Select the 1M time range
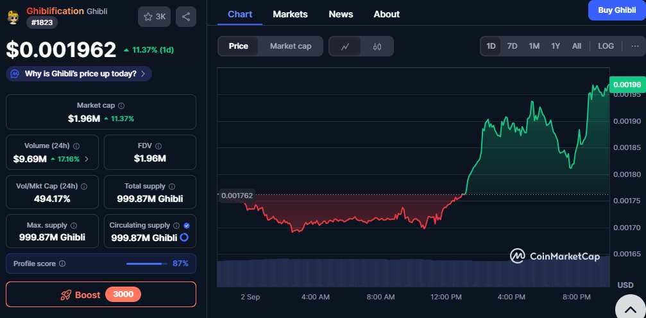 point(534,46)
